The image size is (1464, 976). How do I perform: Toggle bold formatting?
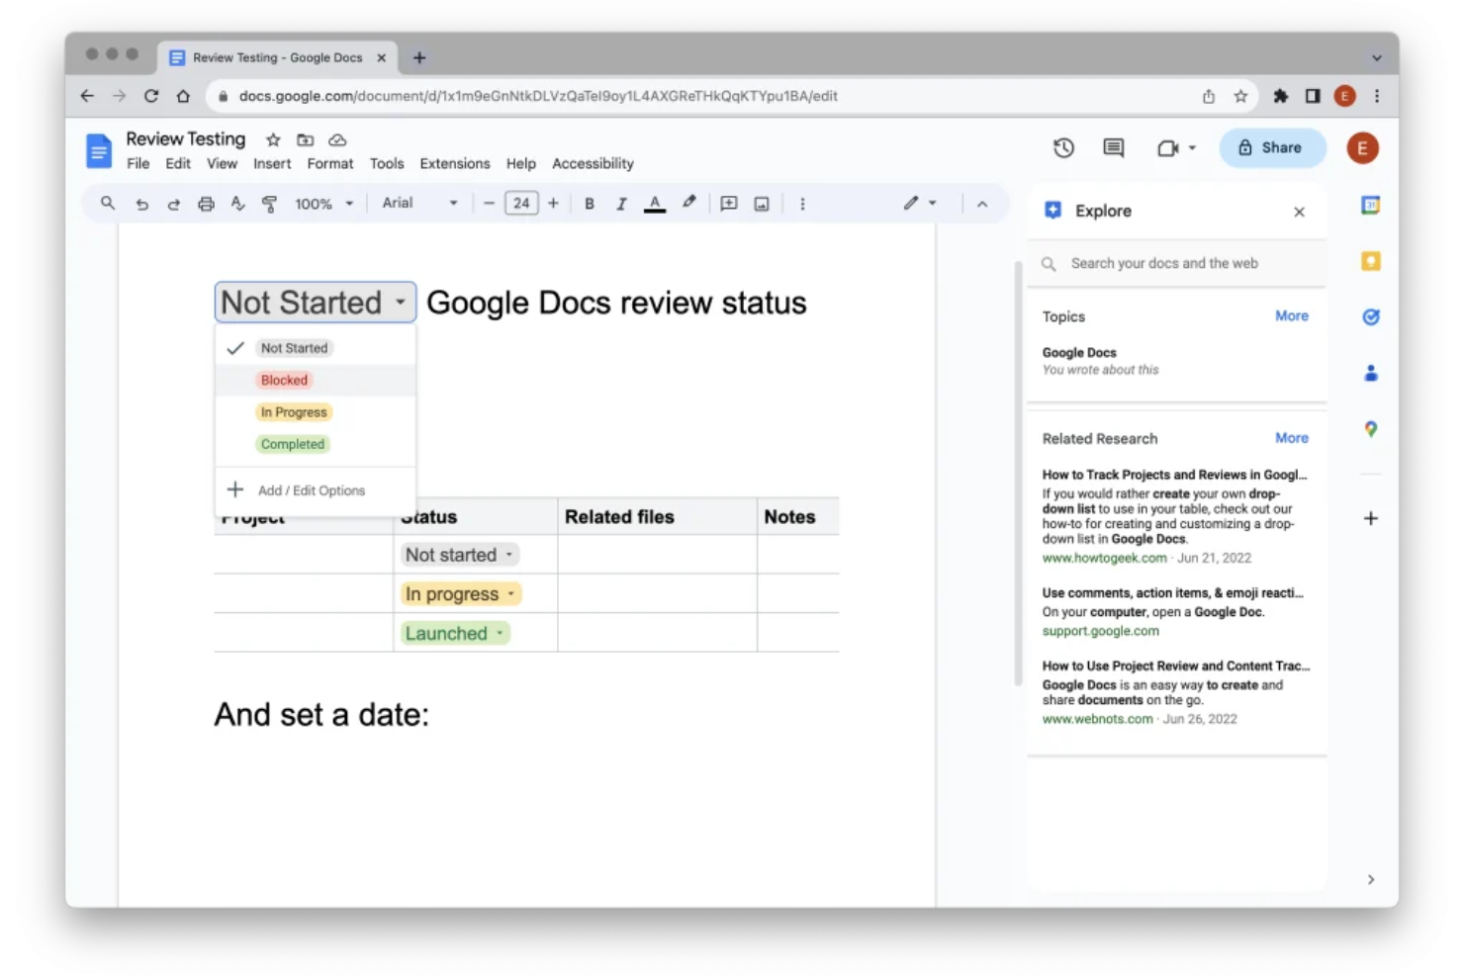[590, 204]
